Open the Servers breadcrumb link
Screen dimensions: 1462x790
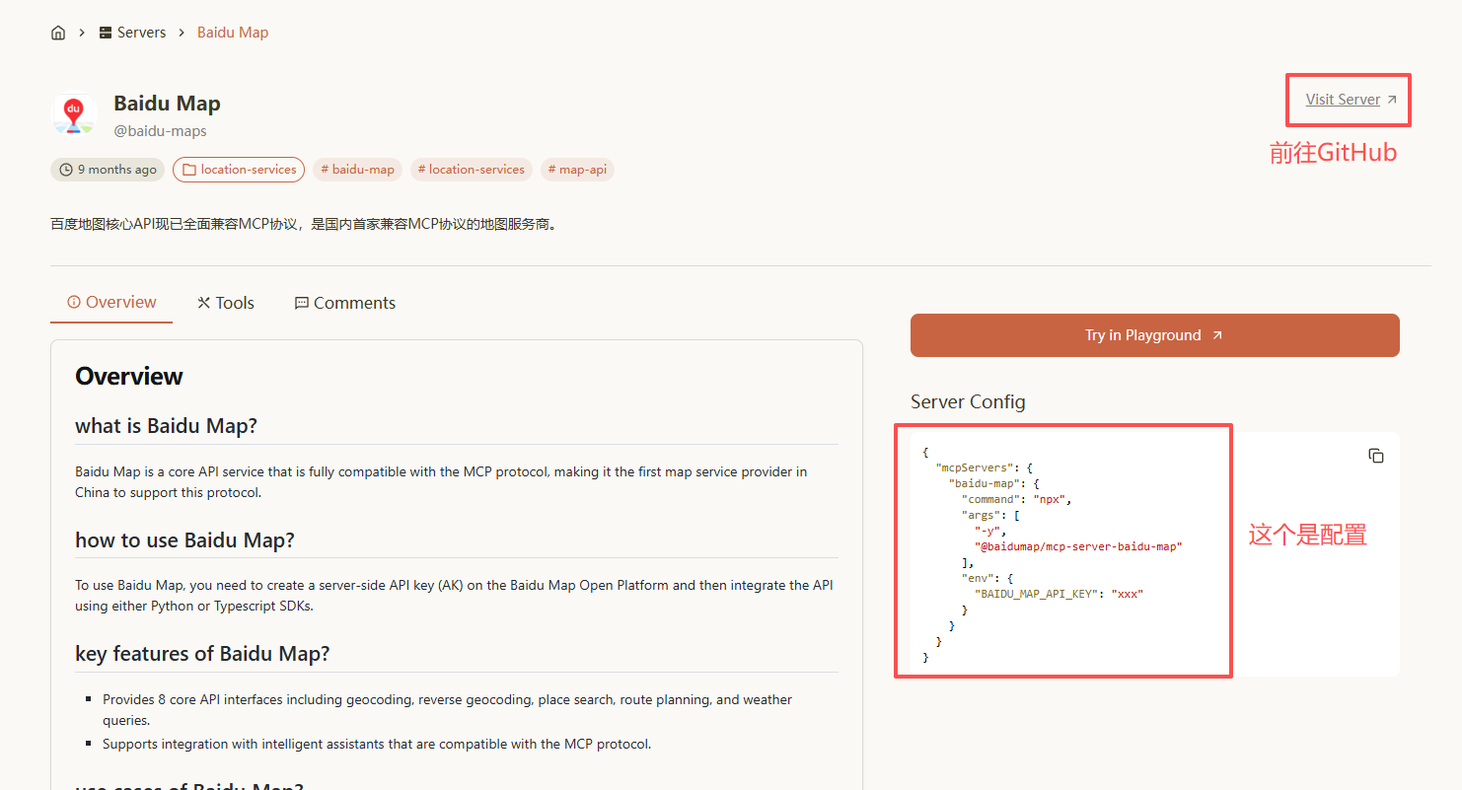click(132, 33)
